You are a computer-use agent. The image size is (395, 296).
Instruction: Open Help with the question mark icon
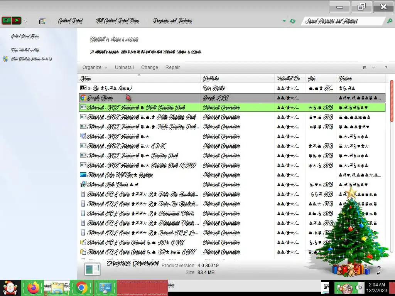386,67
